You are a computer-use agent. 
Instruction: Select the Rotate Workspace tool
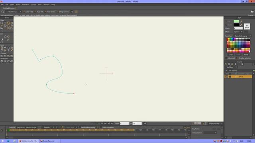pos(8,61)
